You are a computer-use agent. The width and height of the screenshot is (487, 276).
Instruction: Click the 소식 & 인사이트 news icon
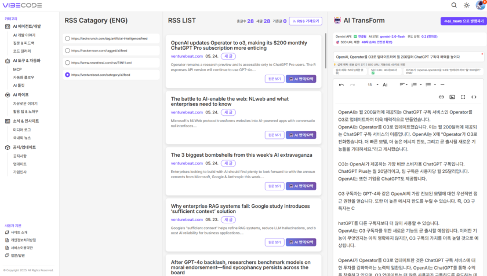pos(8,122)
